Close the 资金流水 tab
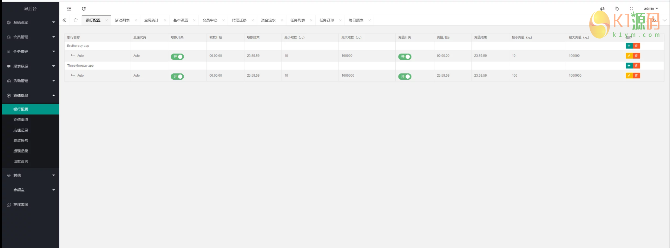 pos(282,20)
